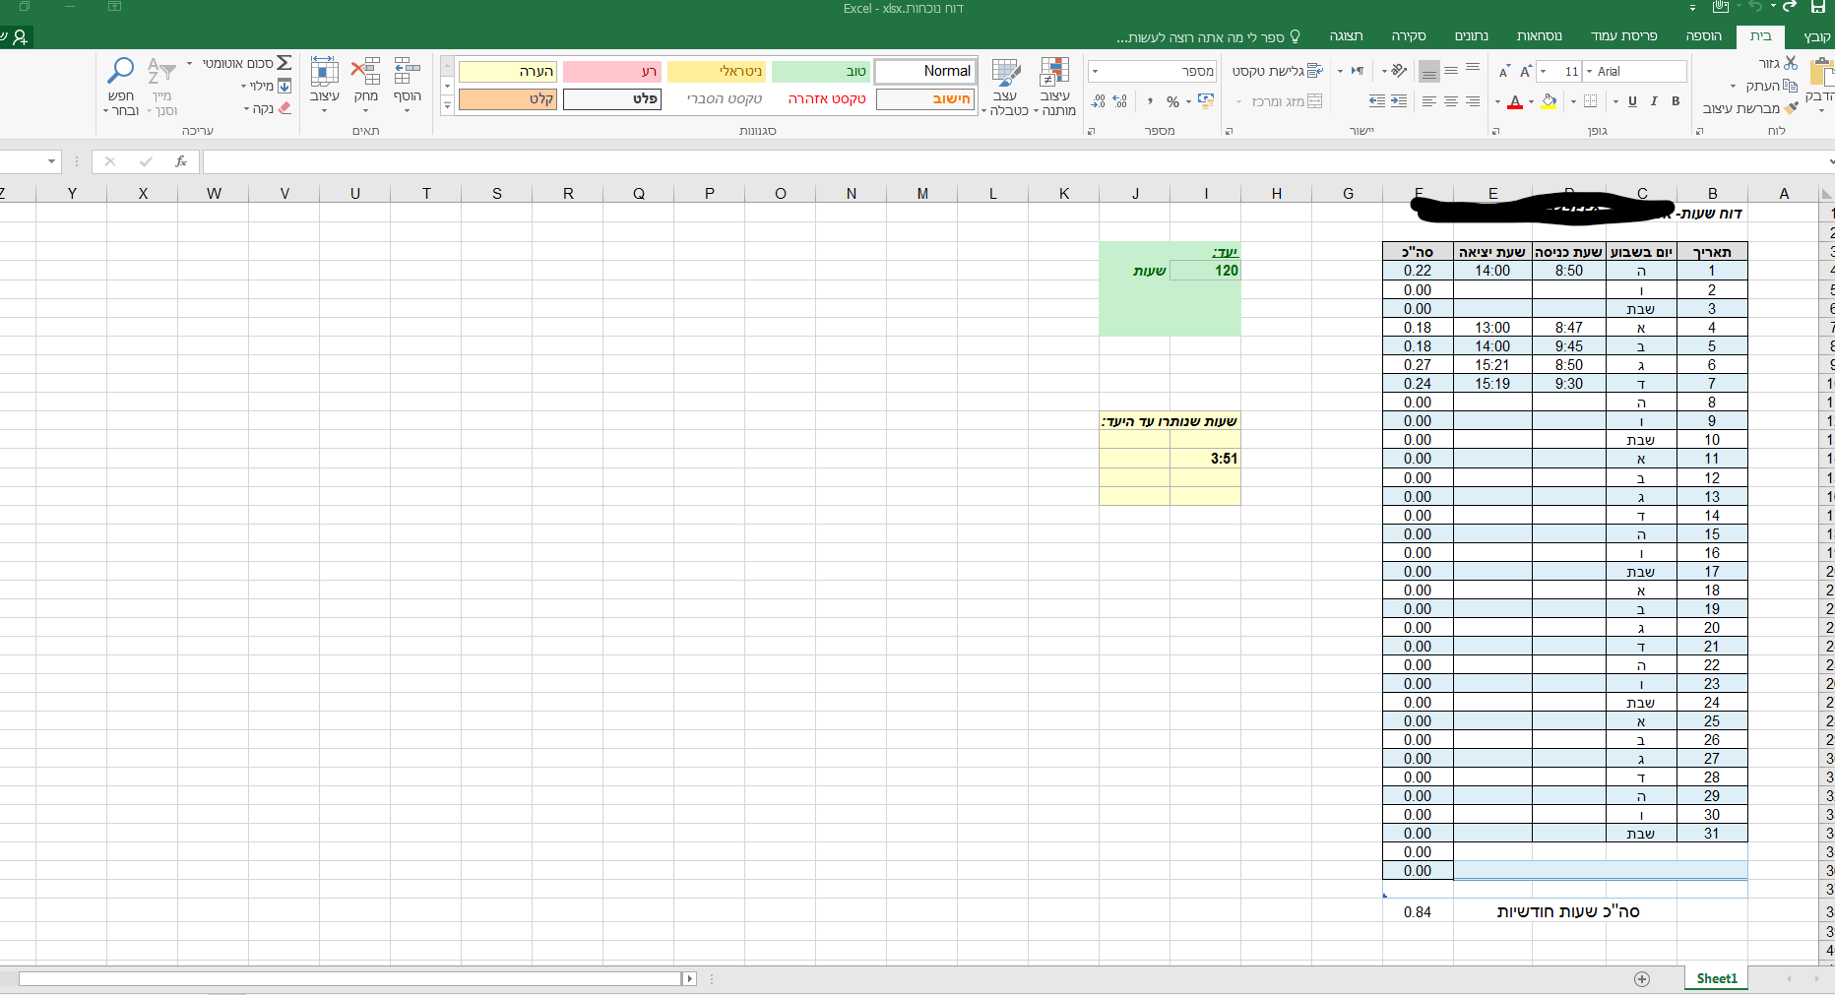Apply the Good (טוב) green style
1835x995 pixels.
click(x=821, y=71)
